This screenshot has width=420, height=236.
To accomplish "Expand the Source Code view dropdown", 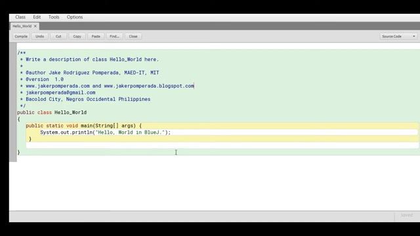I will pos(398,37).
